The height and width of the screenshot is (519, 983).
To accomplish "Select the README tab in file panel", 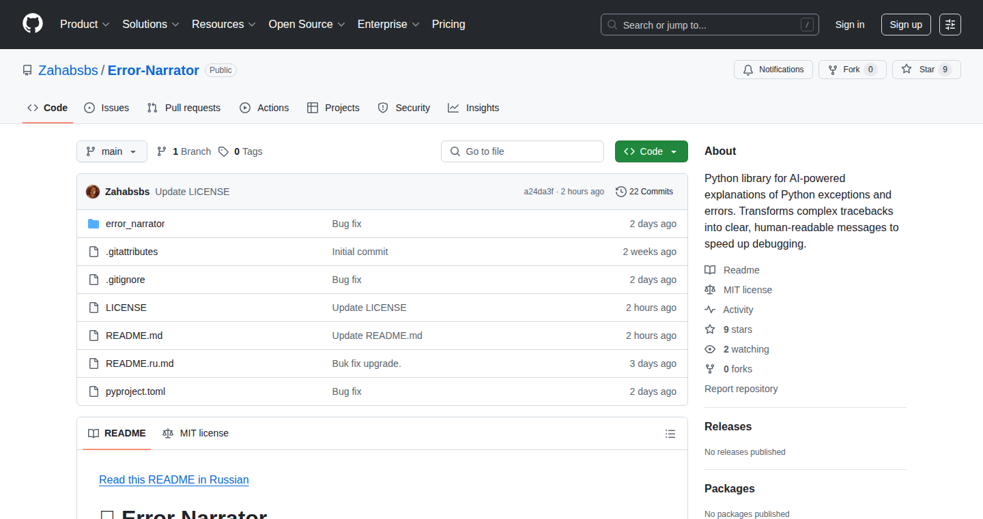I will click(x=117, y=434).
